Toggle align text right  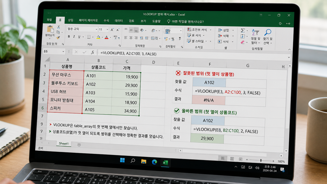click(136, 38)
